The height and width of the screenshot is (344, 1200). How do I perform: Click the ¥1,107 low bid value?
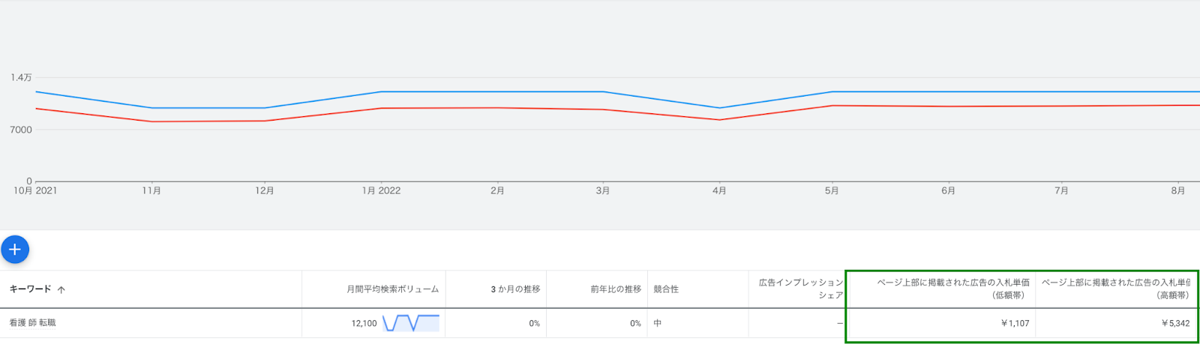point(1015,324)
